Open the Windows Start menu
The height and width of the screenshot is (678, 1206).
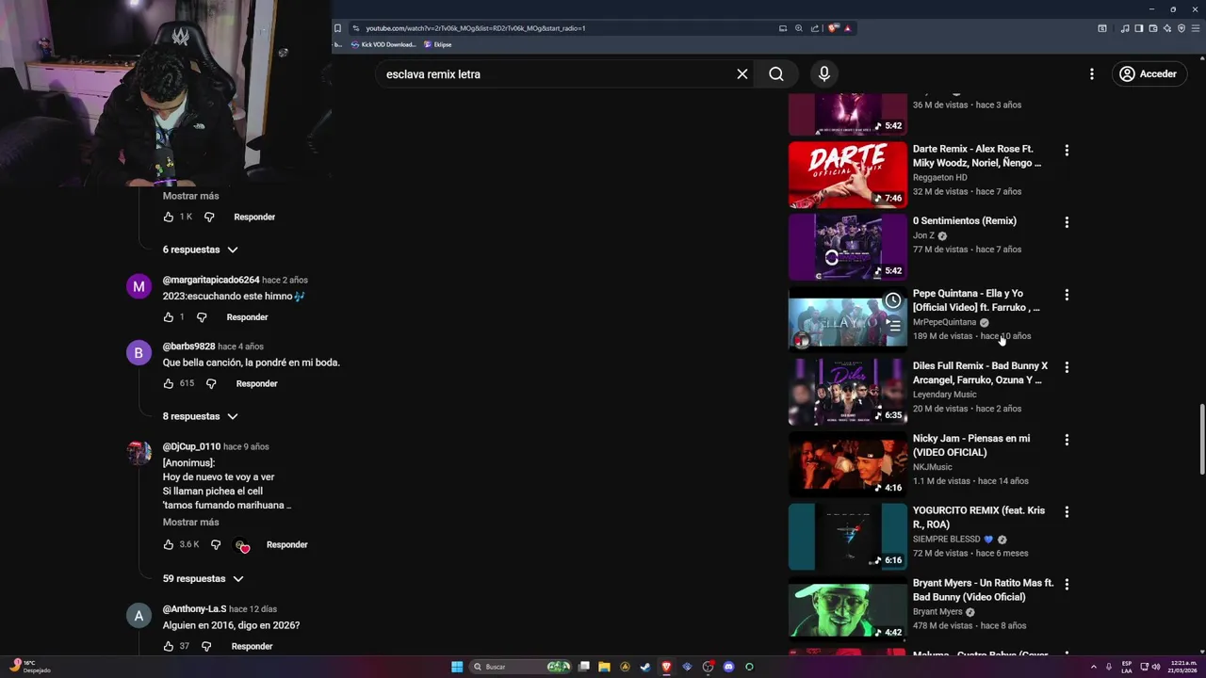point(457,667)
